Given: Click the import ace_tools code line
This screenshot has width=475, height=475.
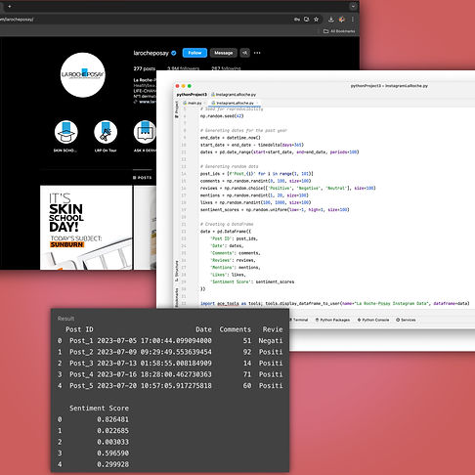Looking at the screenshot, I should (335, 303).
